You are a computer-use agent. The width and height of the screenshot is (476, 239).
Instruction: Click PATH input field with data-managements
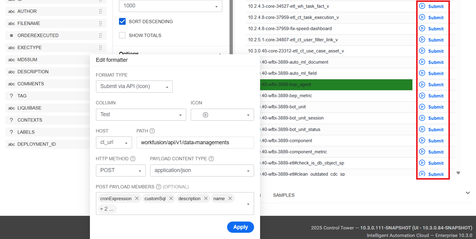pyautogui.click(x=195, y=142)
